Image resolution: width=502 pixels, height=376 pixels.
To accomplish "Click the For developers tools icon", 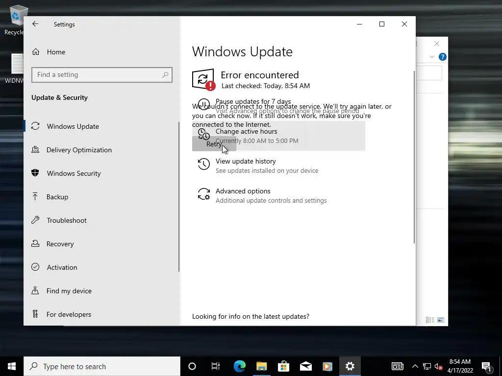I will point(35,314).
